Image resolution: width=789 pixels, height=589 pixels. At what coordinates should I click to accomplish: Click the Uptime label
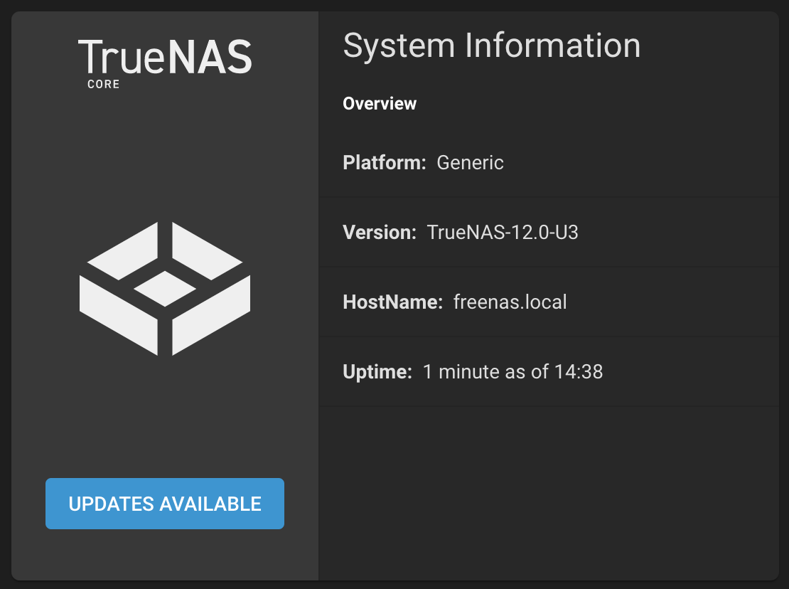[377, 371]
